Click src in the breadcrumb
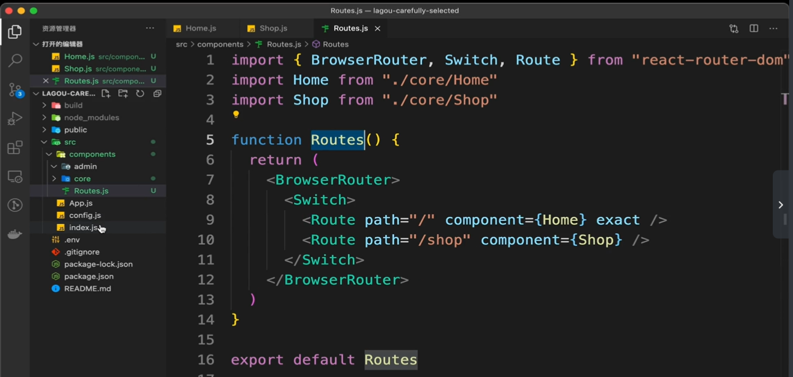The height and width of the screenshot is (377, 793). coord(181,44)
